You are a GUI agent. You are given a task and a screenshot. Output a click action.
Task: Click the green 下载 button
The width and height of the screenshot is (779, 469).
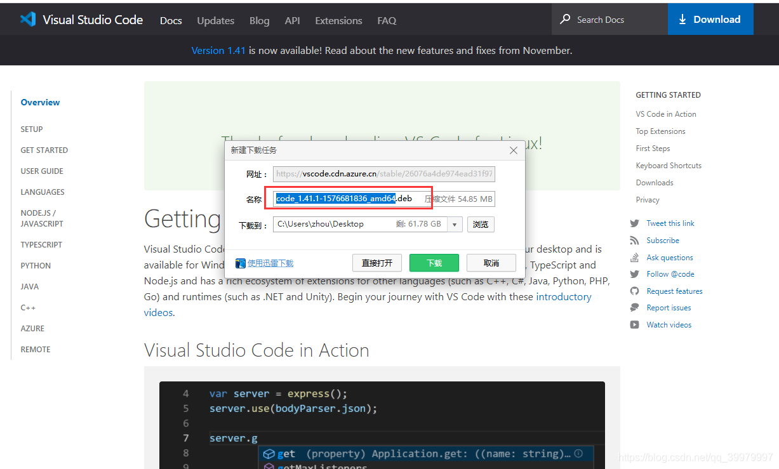click(434, 263)
